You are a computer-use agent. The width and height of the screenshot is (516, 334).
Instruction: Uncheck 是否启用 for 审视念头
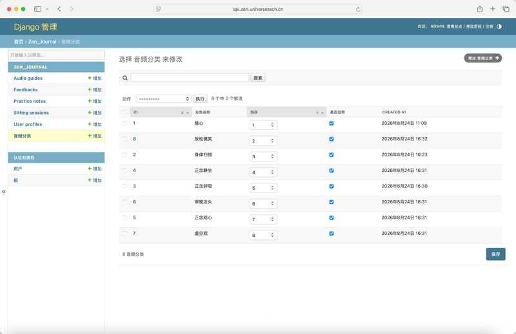click(332, 202)
